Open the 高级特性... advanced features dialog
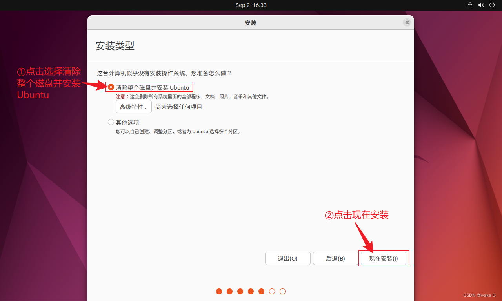The width and height of the screenshot is (502, 301). [x=134, y=107]
